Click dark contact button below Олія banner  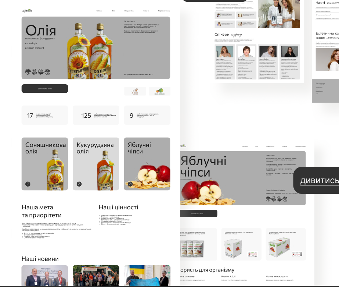(45, 89)
